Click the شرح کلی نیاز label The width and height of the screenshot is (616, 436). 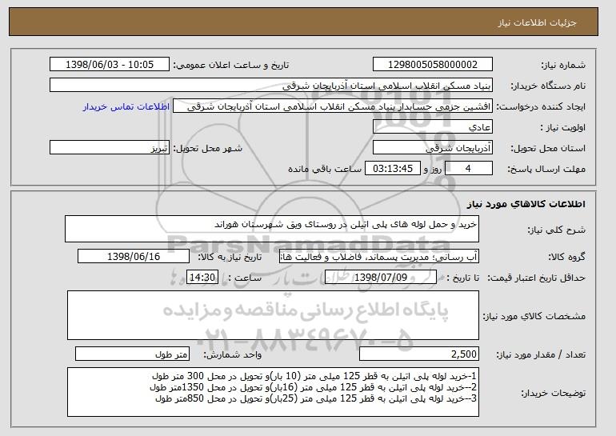click(556, 230)
